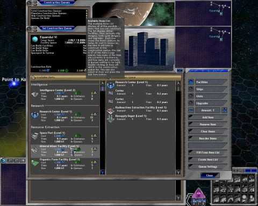Click the Organics Farm Facility icon

(x=35, y=163)
